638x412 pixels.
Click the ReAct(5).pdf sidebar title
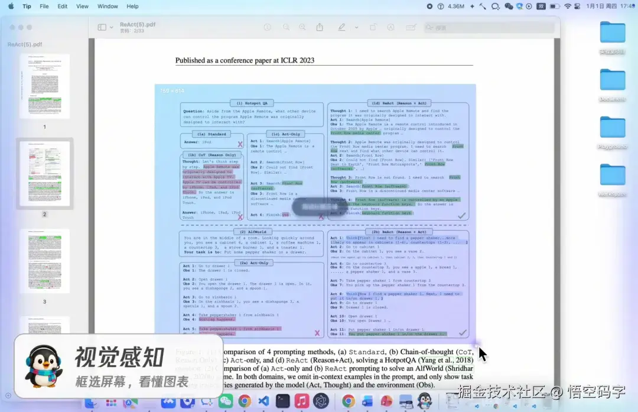25,44
